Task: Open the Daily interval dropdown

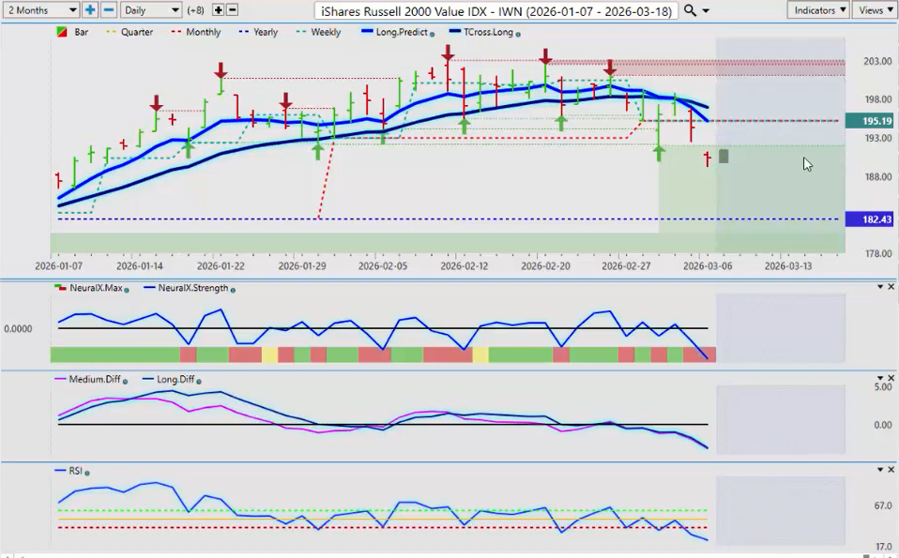Action: coord(150,9)
